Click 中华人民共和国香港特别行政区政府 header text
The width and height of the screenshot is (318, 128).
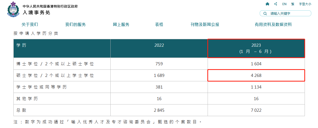point(50,6)
